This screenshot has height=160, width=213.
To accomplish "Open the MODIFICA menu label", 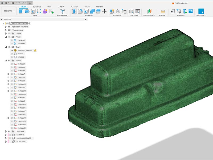I will coord(89,15).
